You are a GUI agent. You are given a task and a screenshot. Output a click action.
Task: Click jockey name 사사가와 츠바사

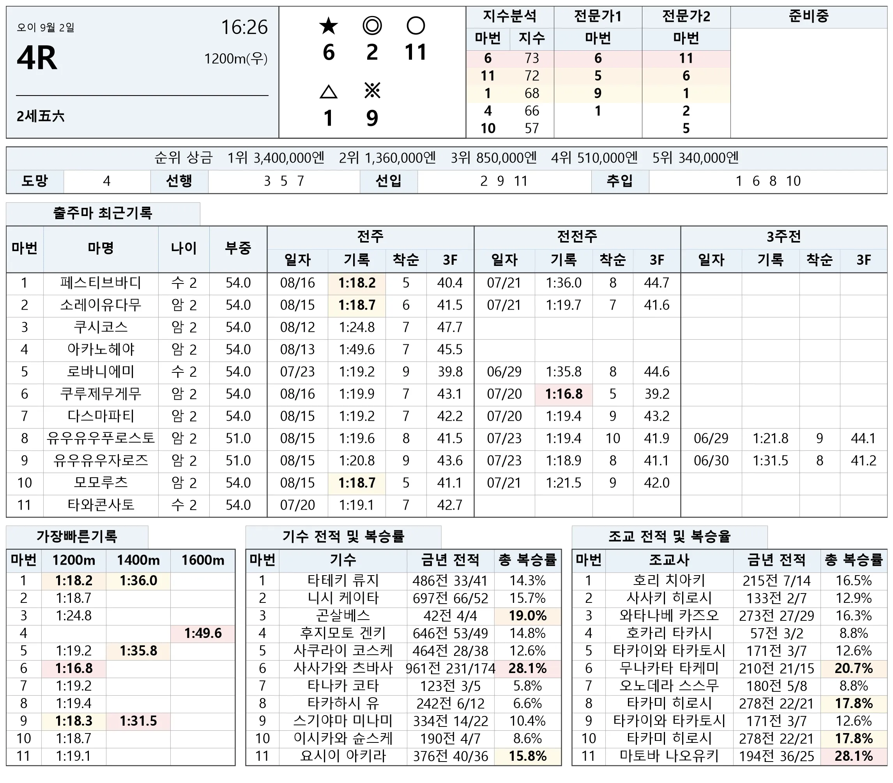343,668
